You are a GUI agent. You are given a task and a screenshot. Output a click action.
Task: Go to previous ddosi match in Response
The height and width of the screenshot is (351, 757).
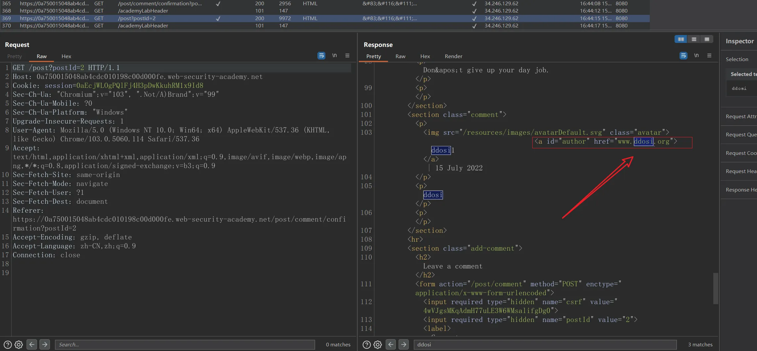click(x=391, y=344)
